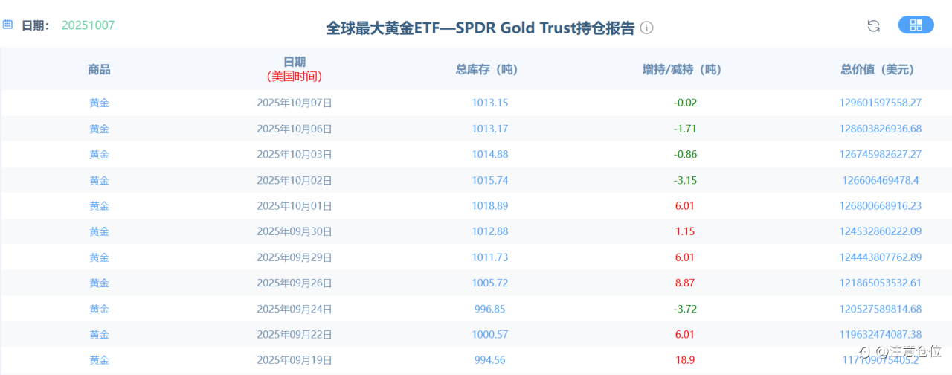Viewport: 952px width, 375px height.
Task: Click the 日期 (美国时间) column header
Action: 295,68
